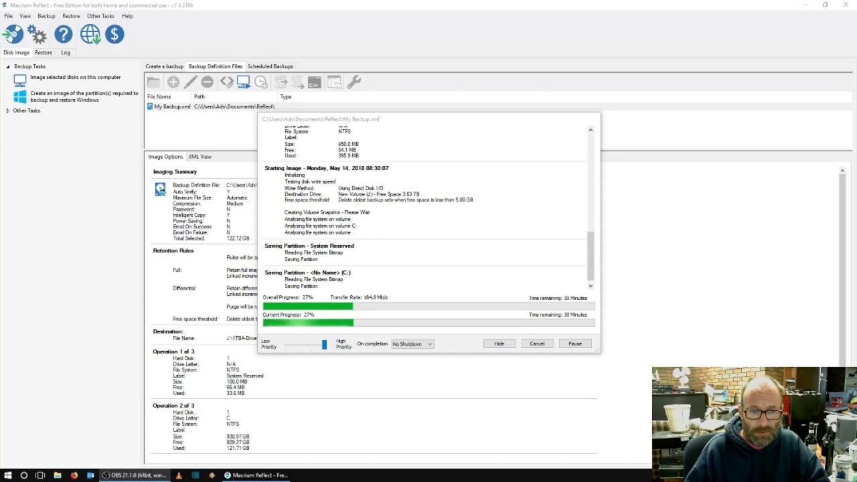Expand the Other Tasks section
This screenshot has height=482, width=857.
click(7, 110)
